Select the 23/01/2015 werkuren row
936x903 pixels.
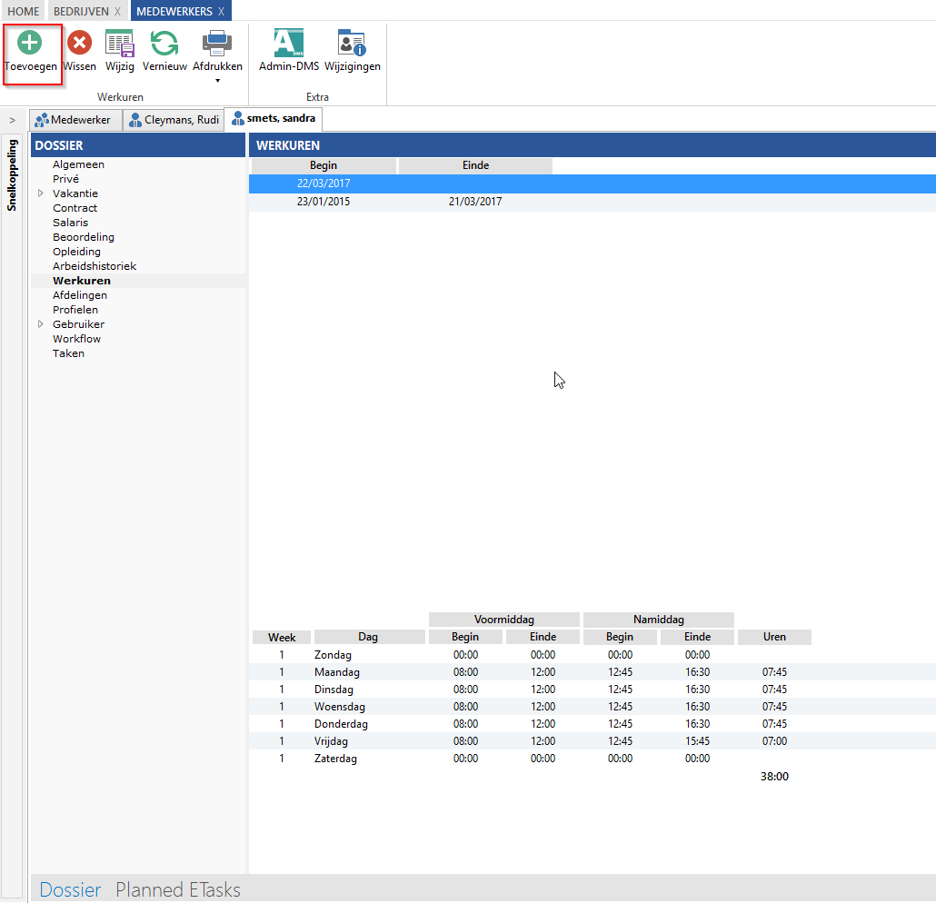tap(324, 202)
